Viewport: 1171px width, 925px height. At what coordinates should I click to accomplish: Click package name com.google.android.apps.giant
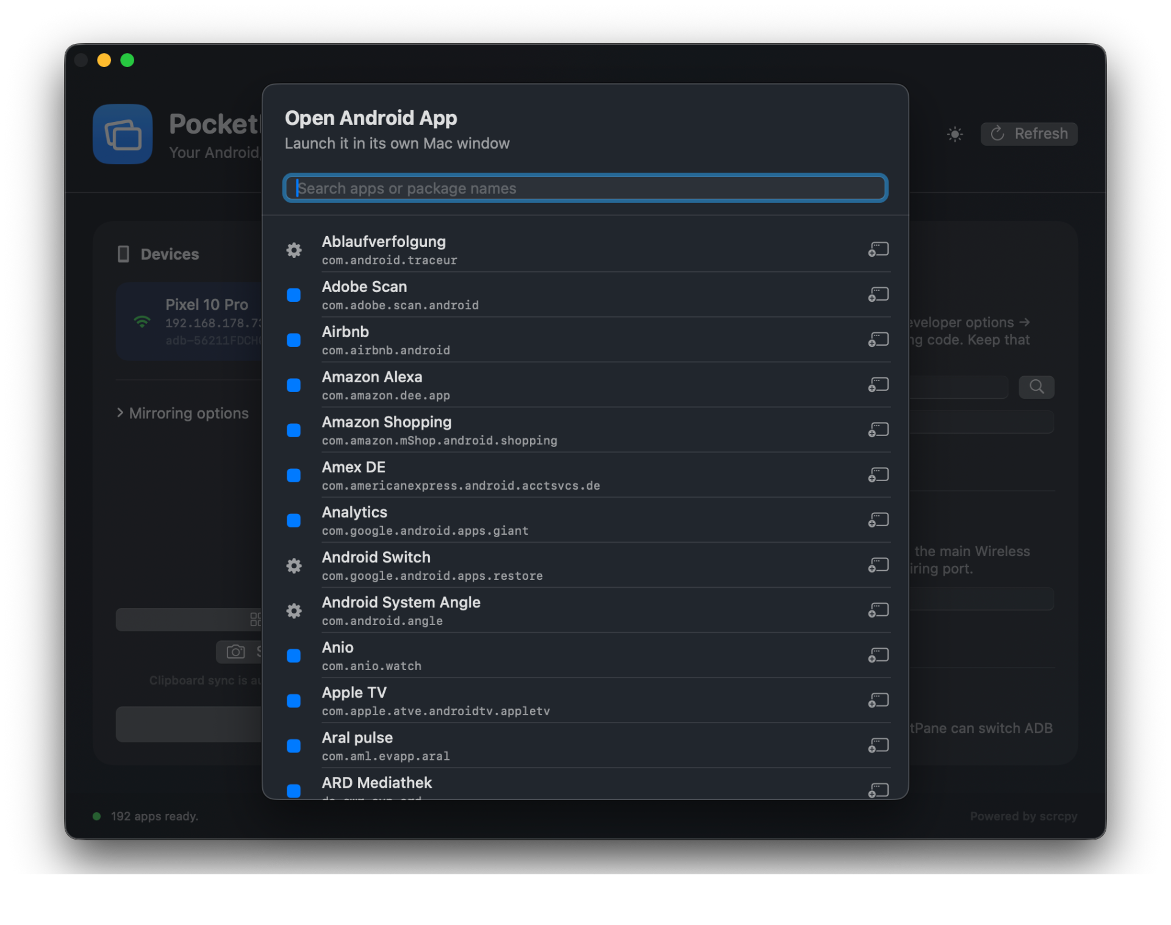click(425, 531)
